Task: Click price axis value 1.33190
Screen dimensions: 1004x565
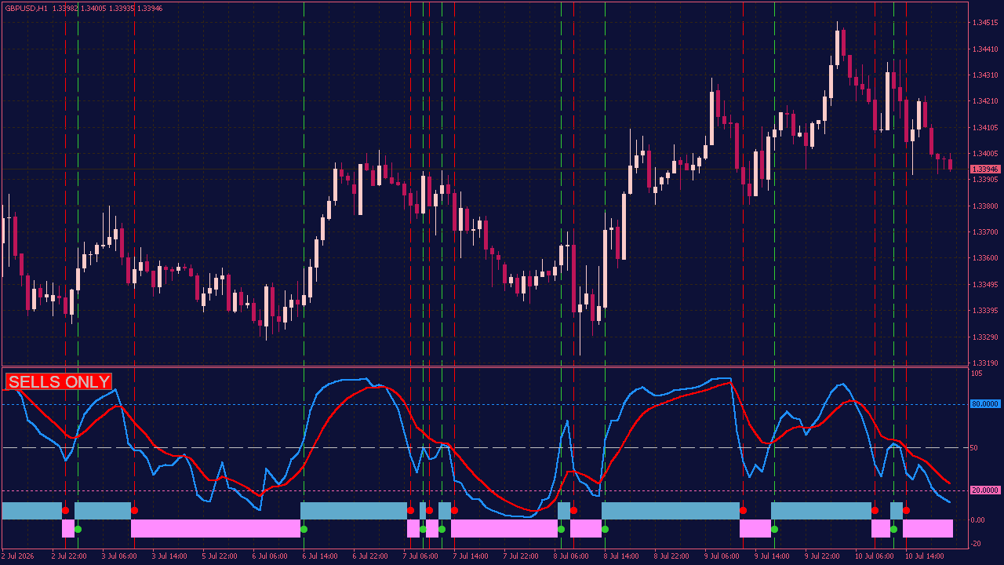Action: pyautogui.click(x=985, y=363)
